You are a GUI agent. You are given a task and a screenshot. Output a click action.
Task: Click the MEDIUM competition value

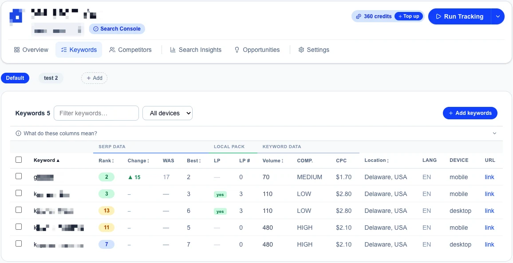pyautogui.click(x=309, y=177)
